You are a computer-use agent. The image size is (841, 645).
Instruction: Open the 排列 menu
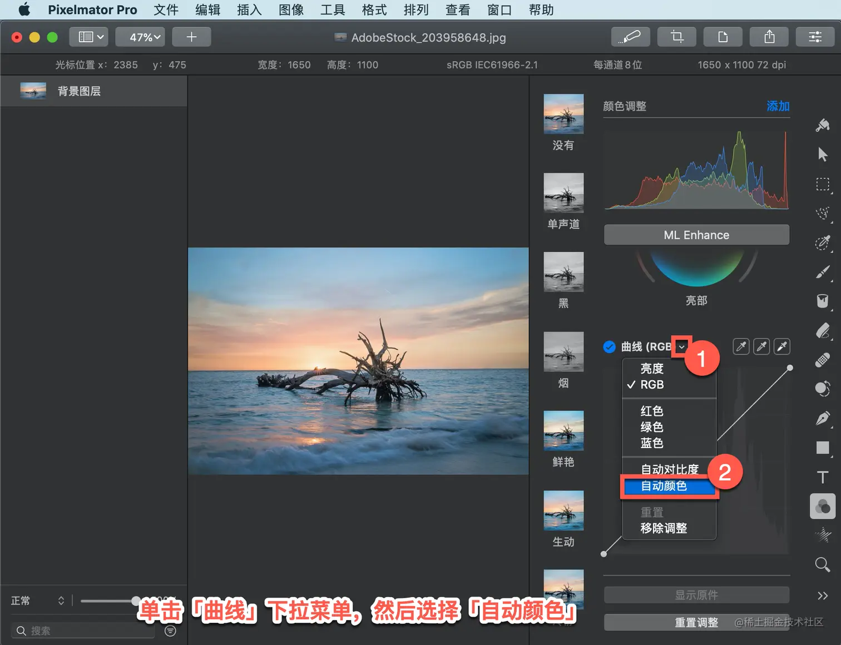416,9
